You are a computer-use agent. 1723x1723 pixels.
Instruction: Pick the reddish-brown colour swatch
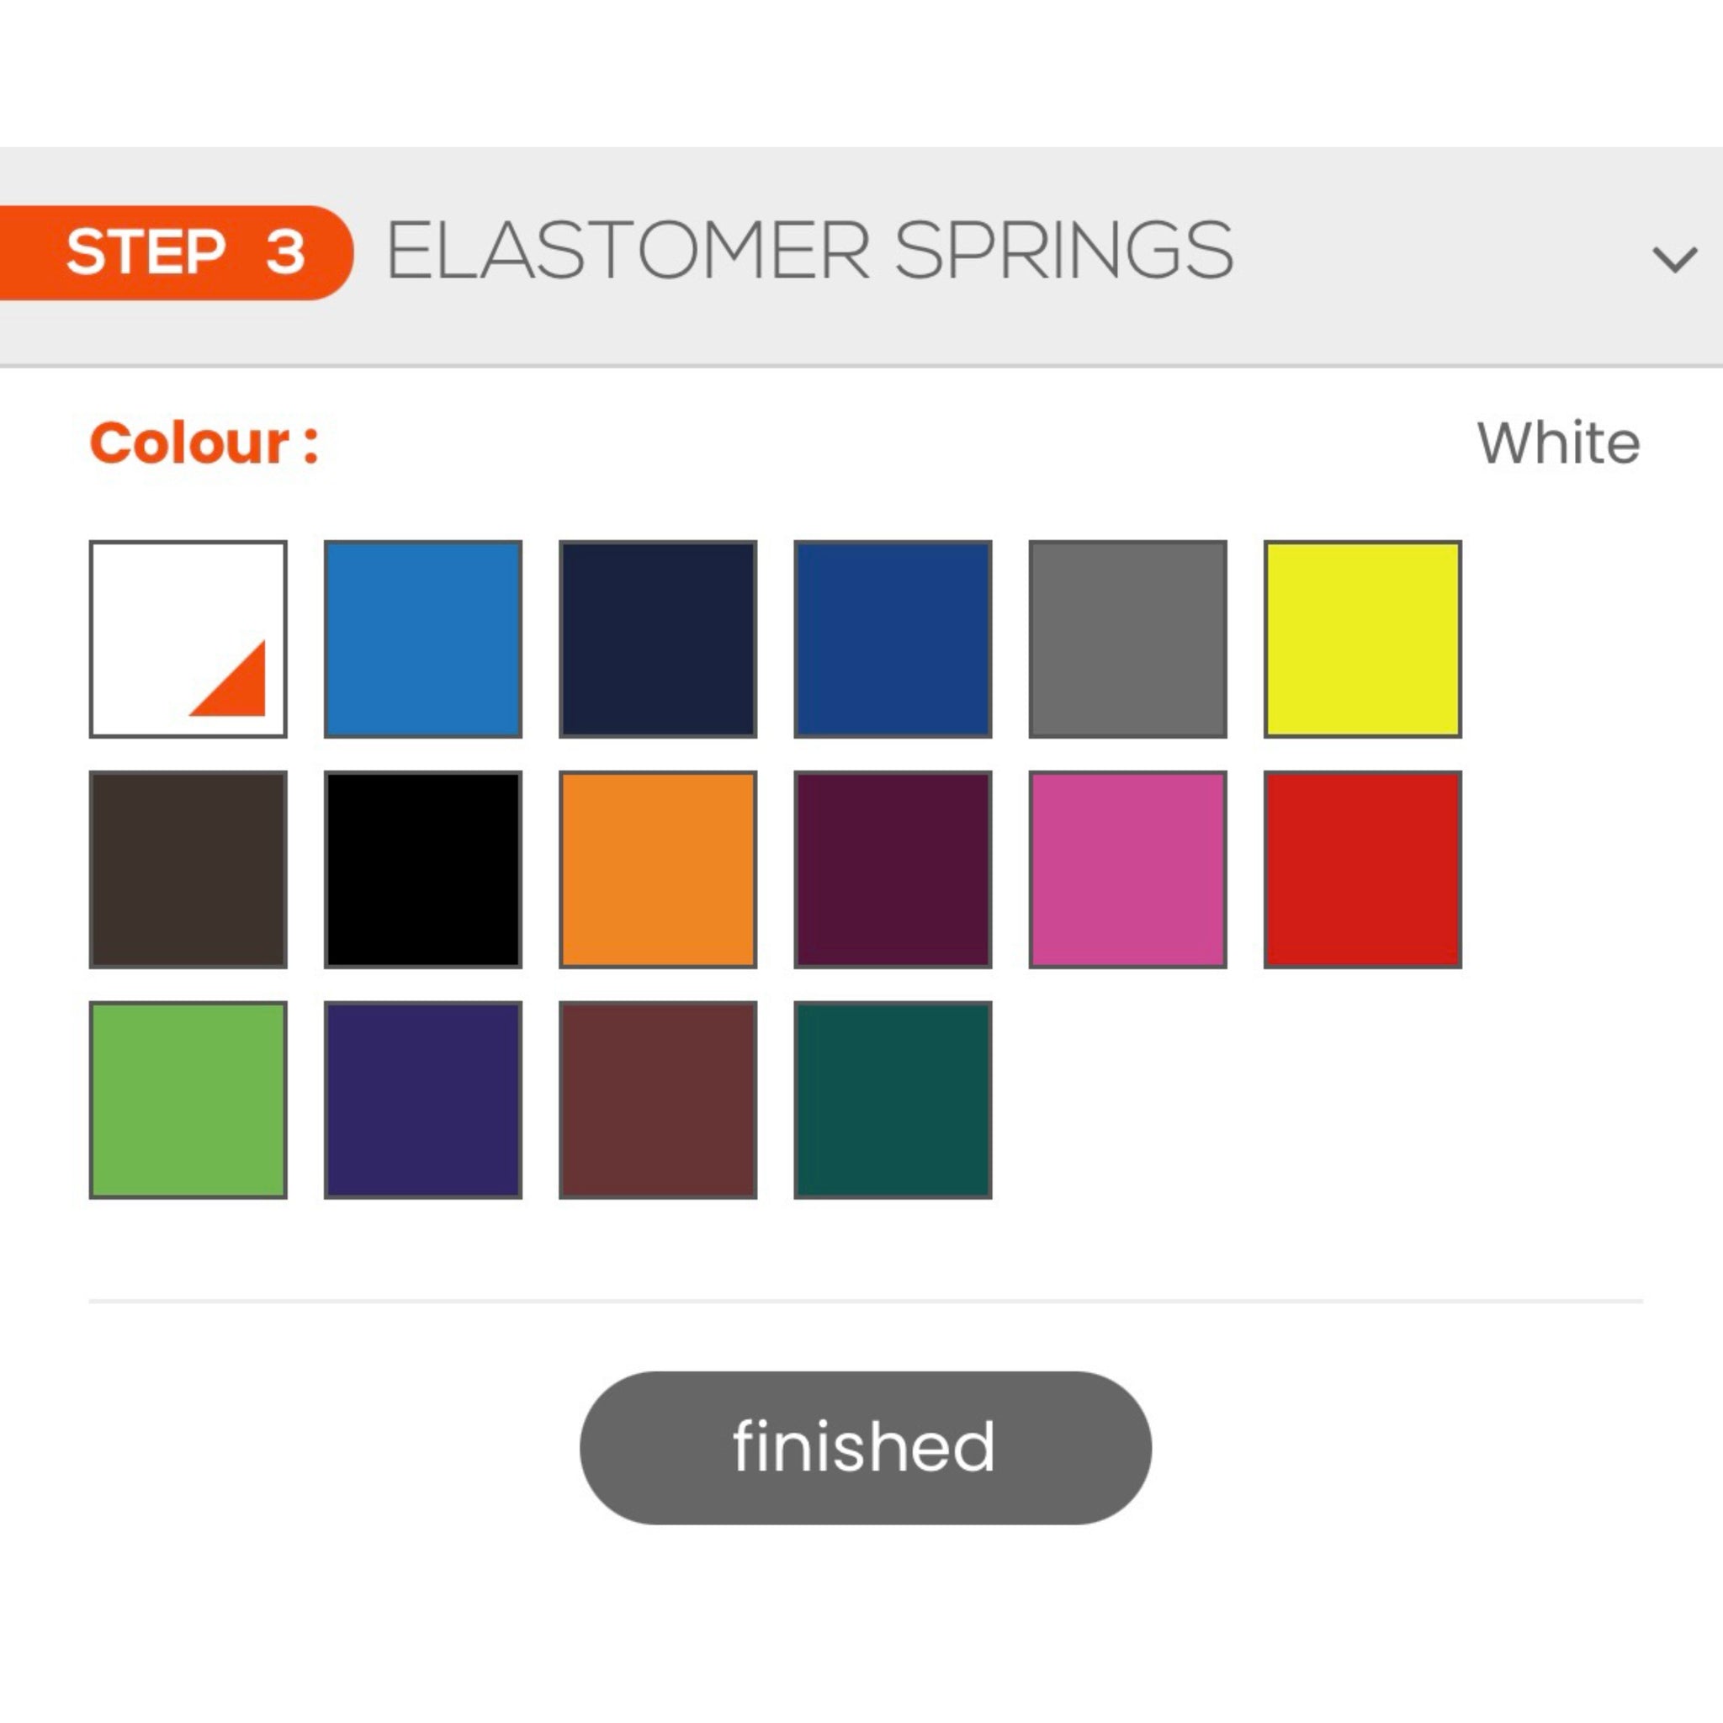click(x=657, y=1099)
